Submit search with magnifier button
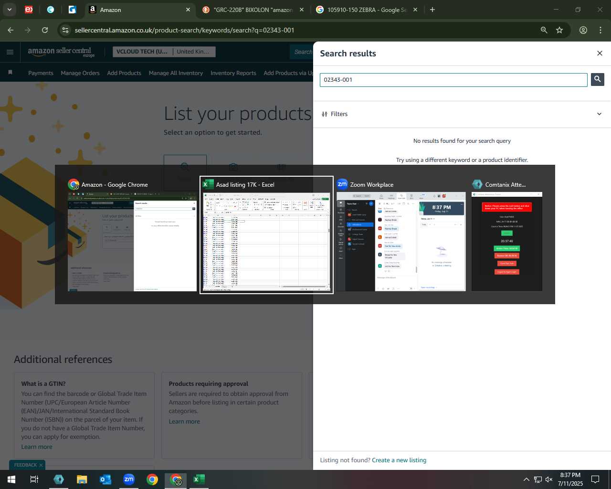This screenshot has height=489, width=611. [x=598, y=80]
